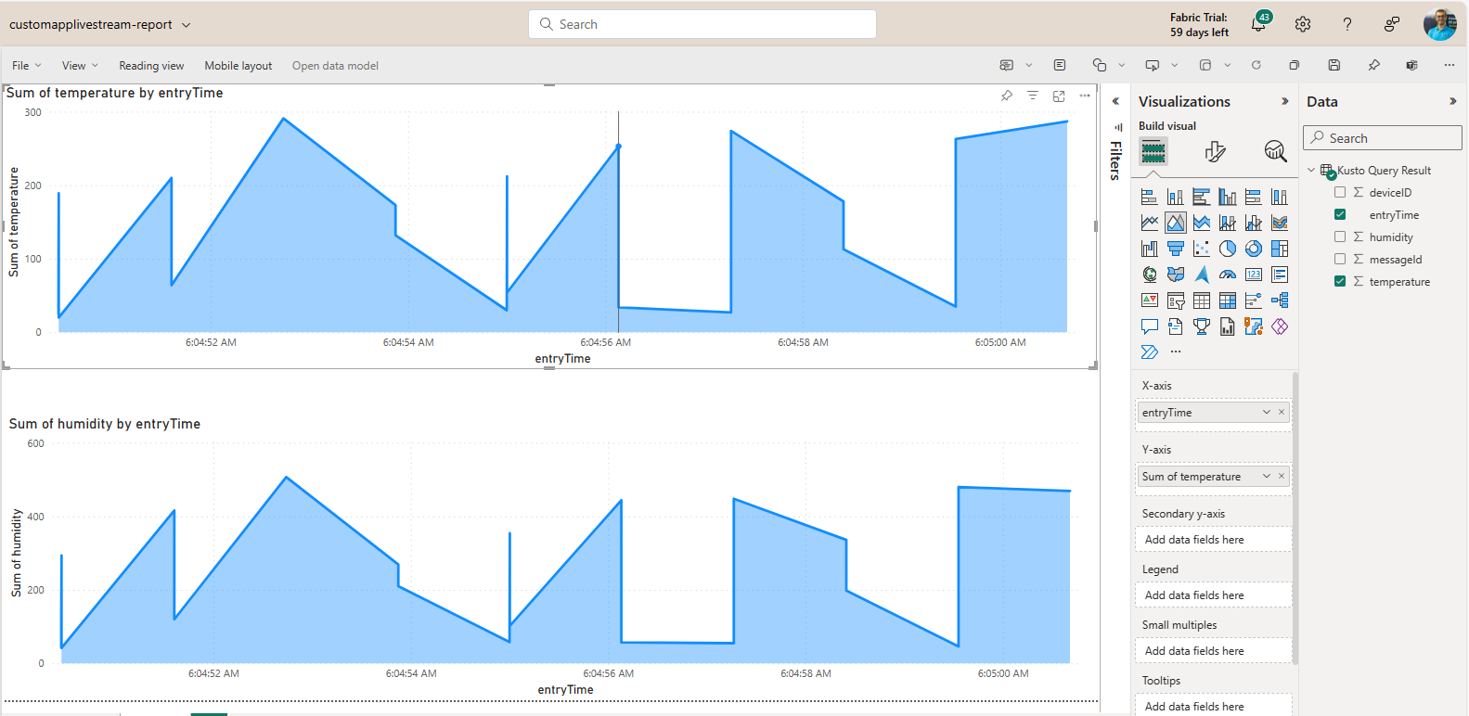Screen dimensions: 1469x716
Task: Uncheck the temperature field checkbox
Action: tap(1340, 281)
